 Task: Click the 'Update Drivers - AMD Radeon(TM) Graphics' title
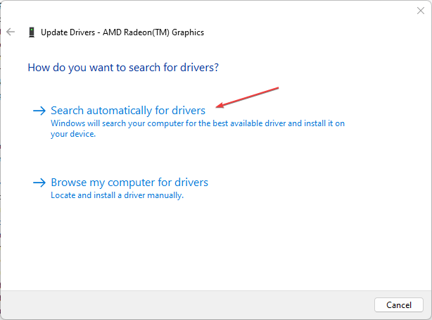122,32
